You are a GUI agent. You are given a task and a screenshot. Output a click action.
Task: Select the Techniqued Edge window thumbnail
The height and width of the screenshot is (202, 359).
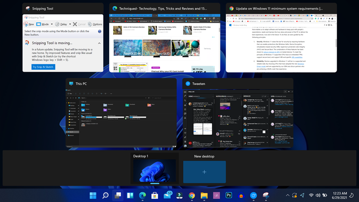165,43
